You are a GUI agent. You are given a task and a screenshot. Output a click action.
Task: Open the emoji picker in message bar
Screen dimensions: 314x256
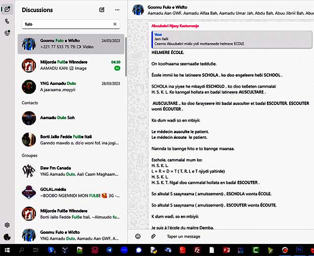tap(138, 236)
